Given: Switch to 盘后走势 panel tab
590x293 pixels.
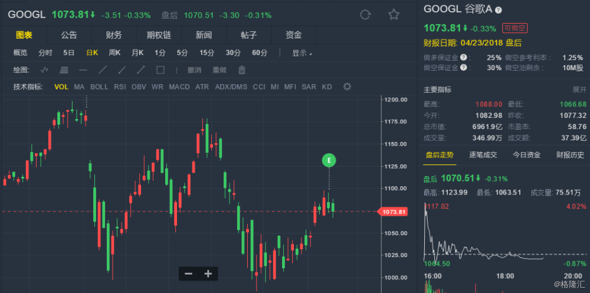Looking at the screenshot, I should pos(440,155).
